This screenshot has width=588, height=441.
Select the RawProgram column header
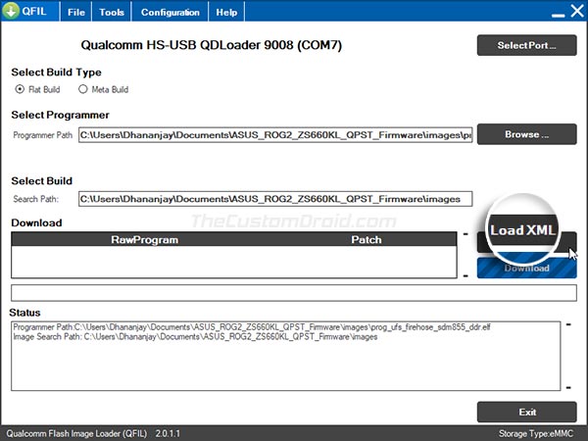coord(144,240)
